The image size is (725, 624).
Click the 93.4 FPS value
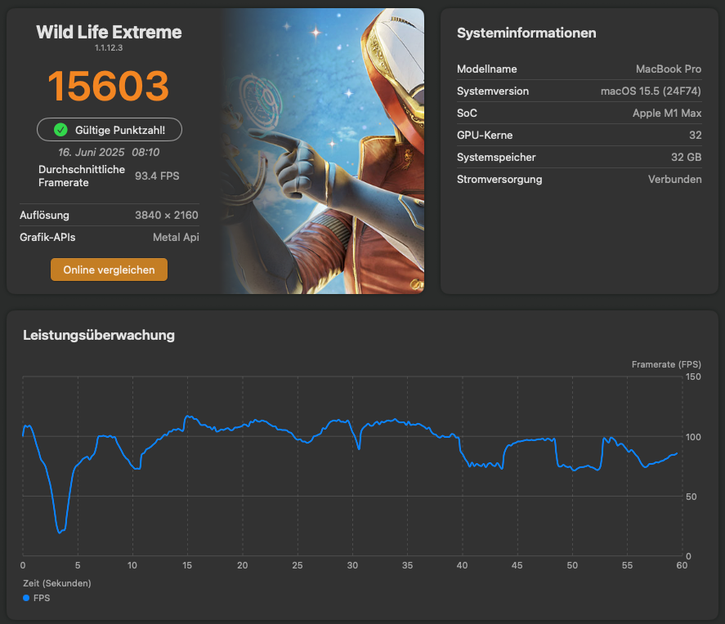coord(157,176)
